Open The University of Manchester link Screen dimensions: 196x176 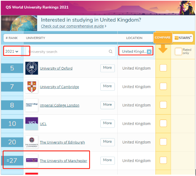(x=64, y=161)
